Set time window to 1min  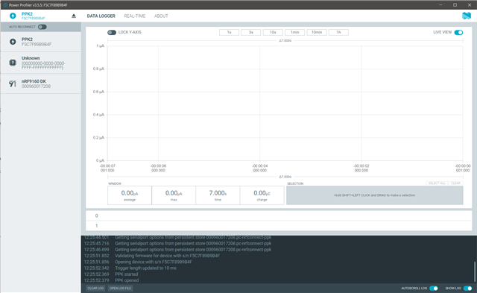[295, 32]
